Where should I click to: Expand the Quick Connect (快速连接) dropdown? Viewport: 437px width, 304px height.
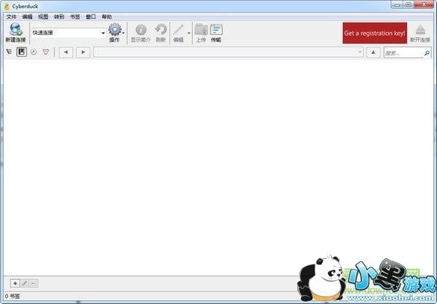tap(103, 33)
